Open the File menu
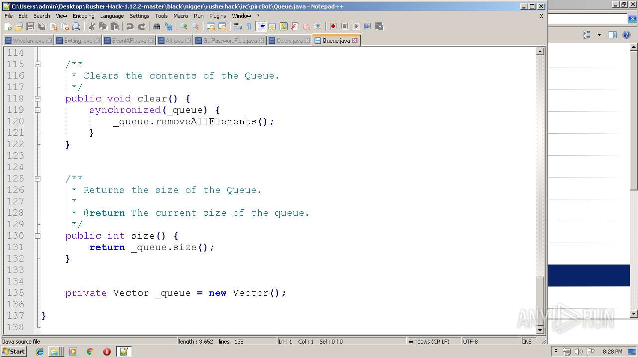The image size is (638, 358). pos(8,16)
